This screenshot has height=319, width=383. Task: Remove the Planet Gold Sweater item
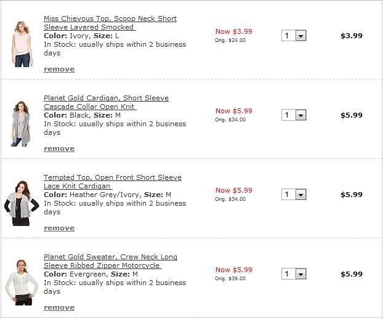click(59, 307)
